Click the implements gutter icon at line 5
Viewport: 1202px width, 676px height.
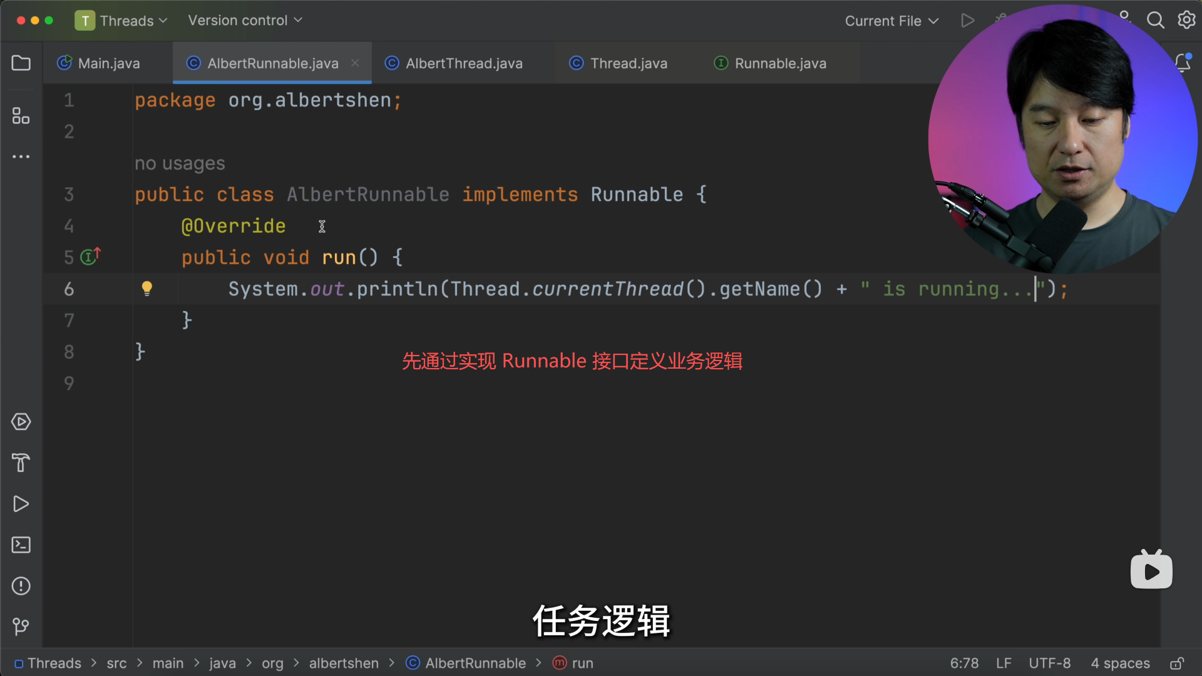coord(91,257)
